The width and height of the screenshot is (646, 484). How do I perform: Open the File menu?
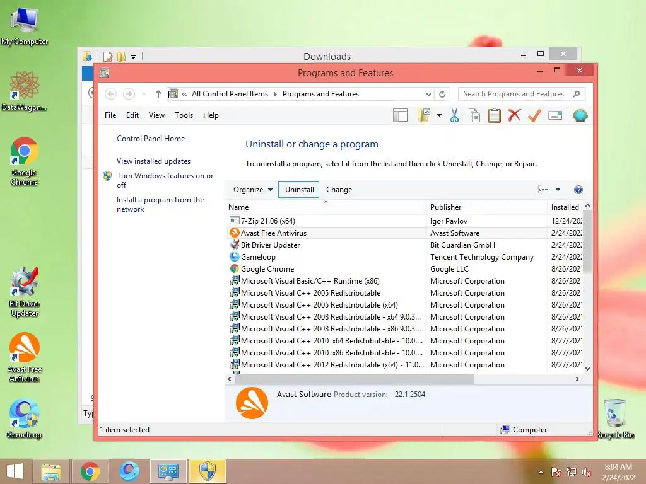point(110,116)
